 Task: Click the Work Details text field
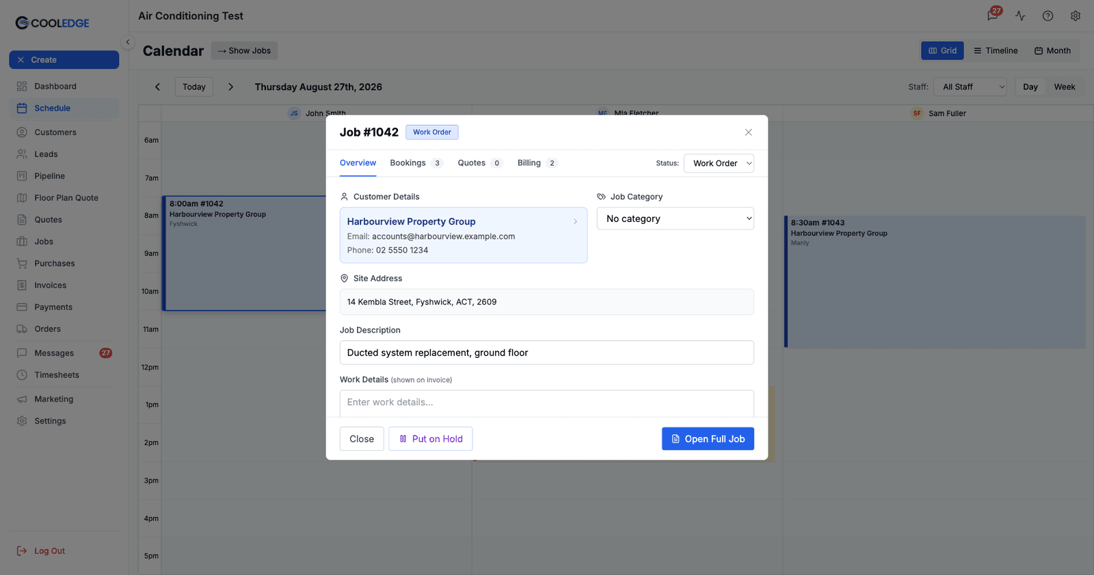(547, 403)
